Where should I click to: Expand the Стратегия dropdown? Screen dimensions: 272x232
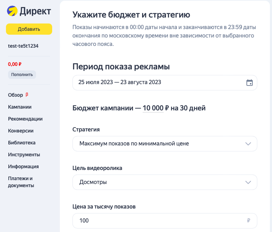pos(165,144)
